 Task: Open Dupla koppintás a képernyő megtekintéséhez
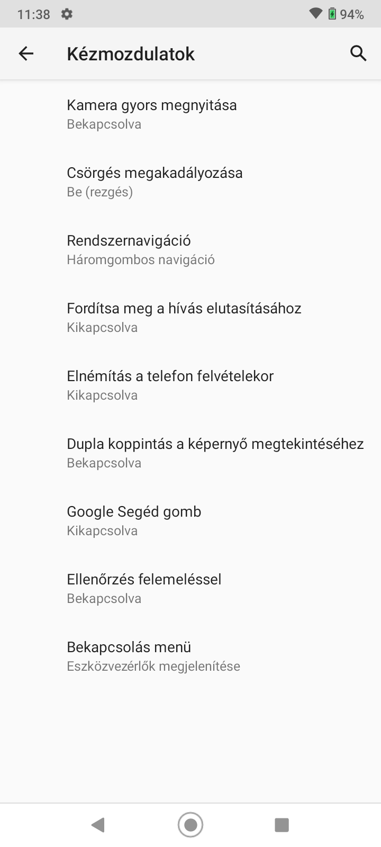[190, 453]
